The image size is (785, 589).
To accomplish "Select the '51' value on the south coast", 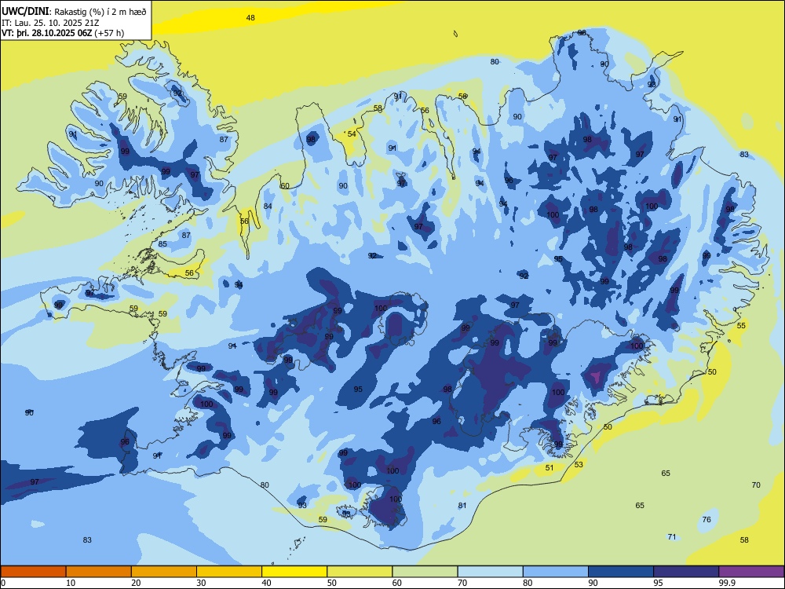I will (549, 467).
